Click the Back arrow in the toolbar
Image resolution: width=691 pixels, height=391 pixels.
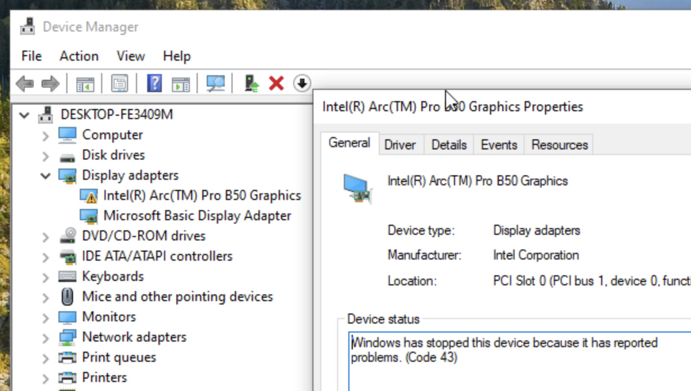point(24,84)
